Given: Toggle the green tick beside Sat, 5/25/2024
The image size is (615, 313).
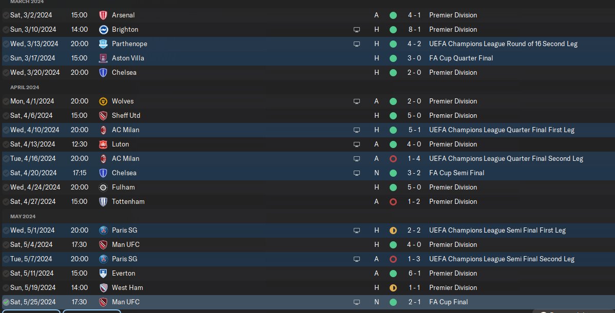Looking at the screenshot, I should coord(6,302).
